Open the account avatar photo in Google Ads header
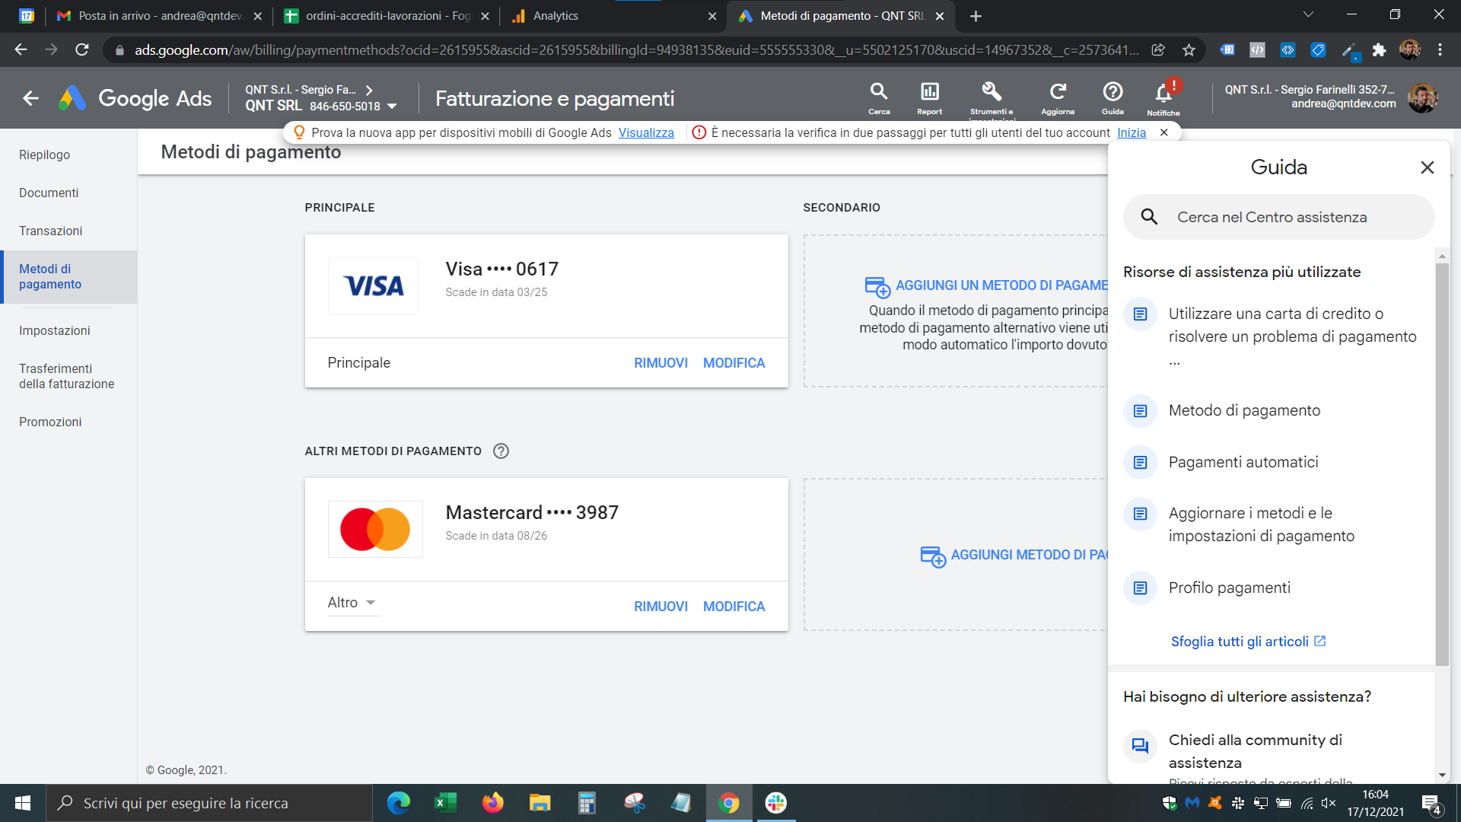The image size is (1461, 822). [x=1421, y=98]
